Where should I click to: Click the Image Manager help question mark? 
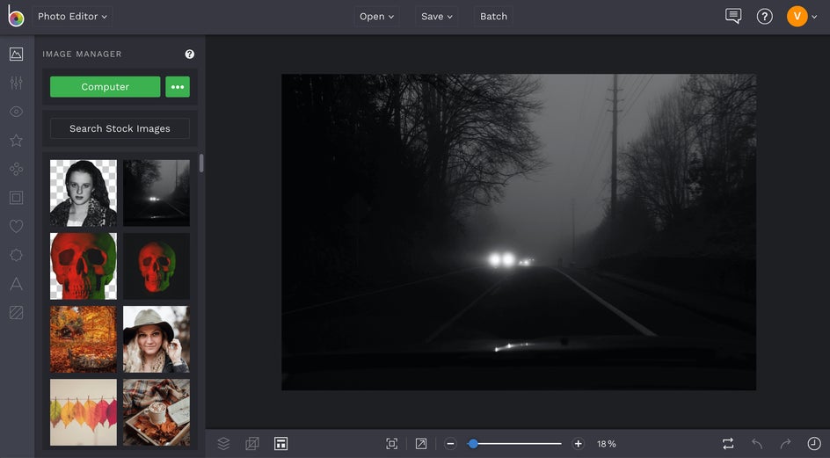click(190, 54)
